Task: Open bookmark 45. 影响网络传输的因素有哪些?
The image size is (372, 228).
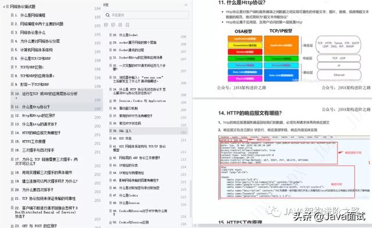Action: 135,180
